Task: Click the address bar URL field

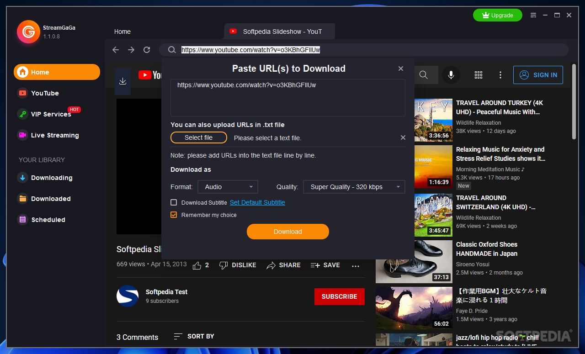Action: [363, 50]
